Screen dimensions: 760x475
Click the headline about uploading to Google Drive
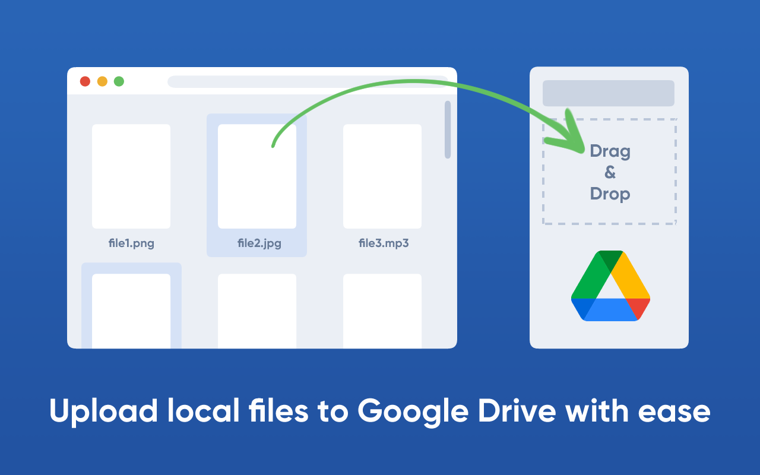pos(380,410)
